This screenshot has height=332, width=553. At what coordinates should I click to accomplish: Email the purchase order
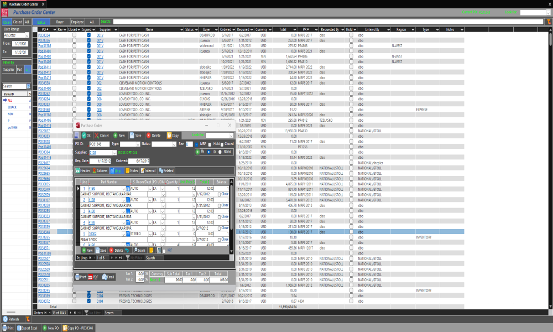(107, 277)
